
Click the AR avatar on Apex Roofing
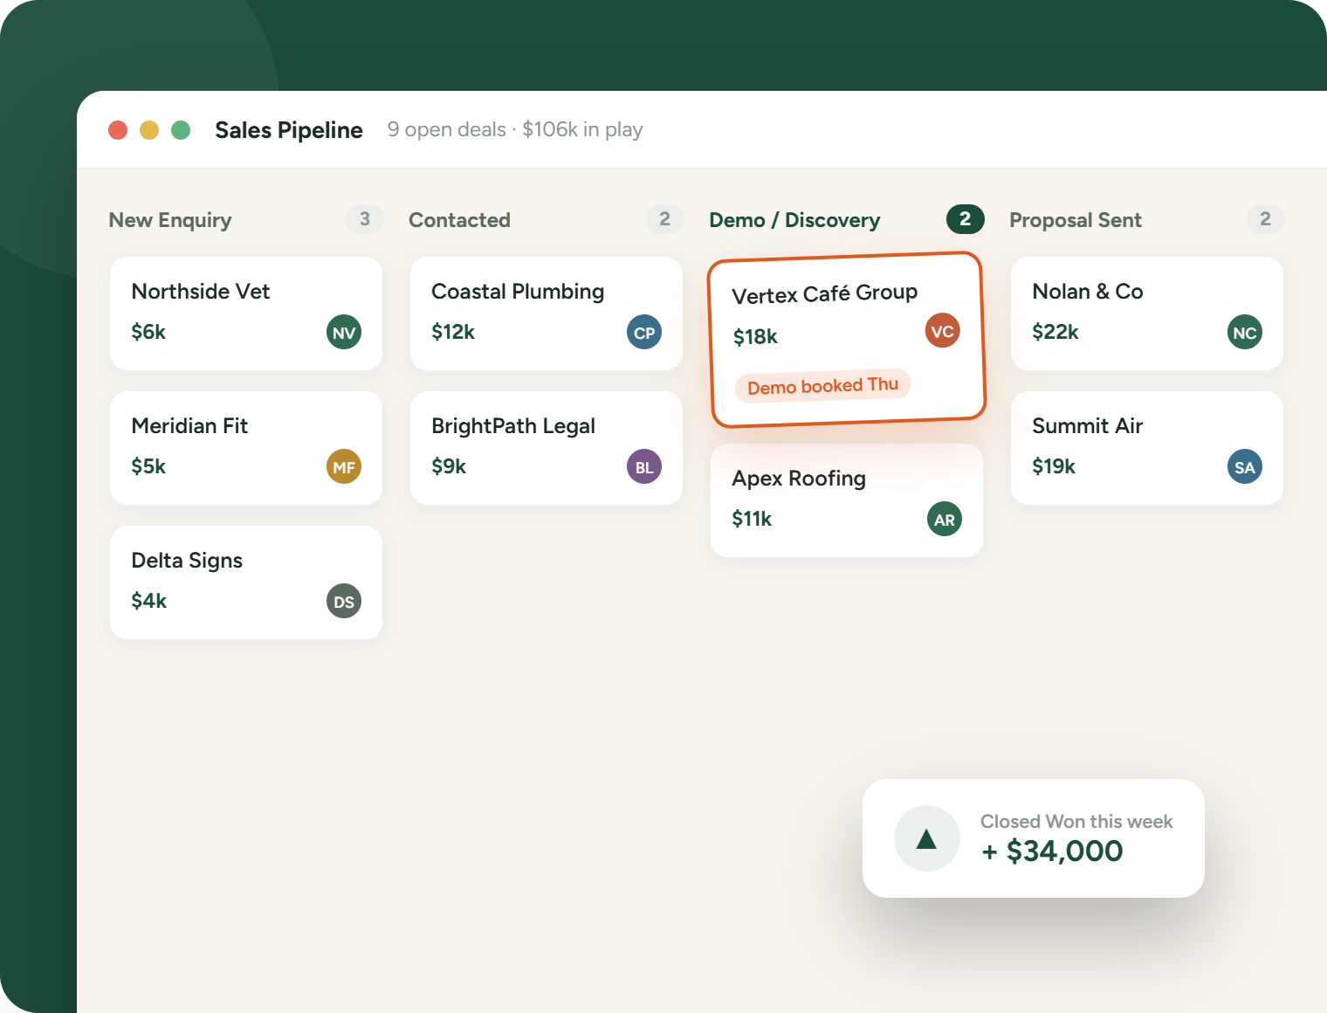(945, 519)
